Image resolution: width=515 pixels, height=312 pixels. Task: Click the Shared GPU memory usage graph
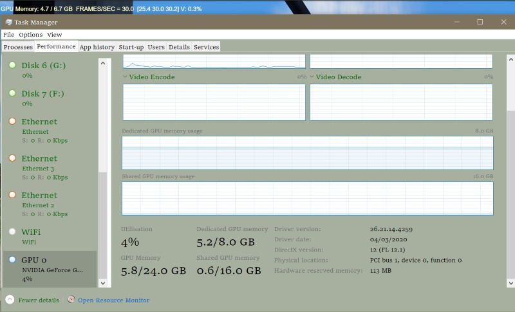[x=308, y=199]
